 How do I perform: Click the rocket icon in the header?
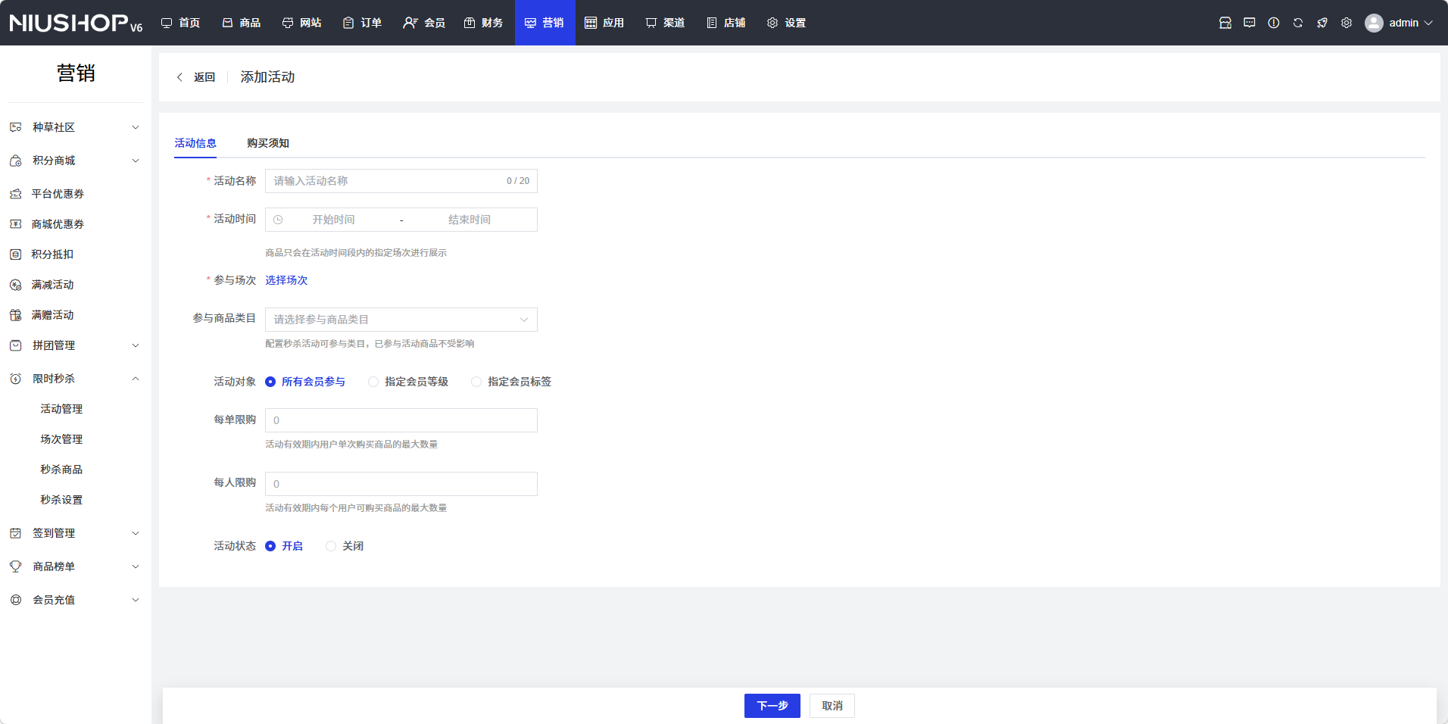(x=1322, y=23)
